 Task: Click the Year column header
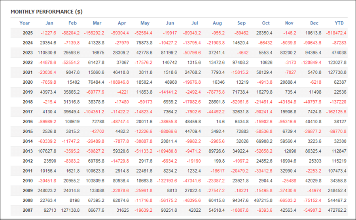click(x=25, y=23)
